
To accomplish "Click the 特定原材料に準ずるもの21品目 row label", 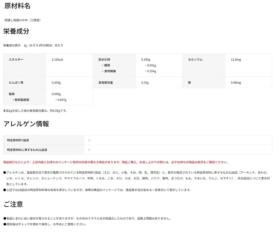I will 27,150.
